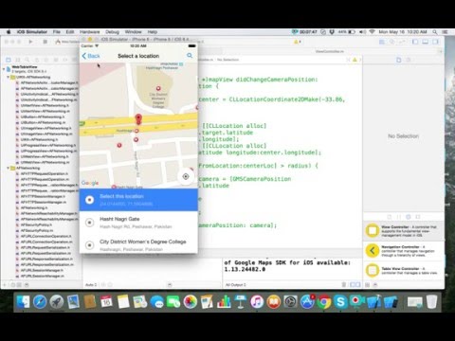Viewport: 455px width, 341px height.
Task: Click the volume icon in the menu bar
Action: (x=363, y=32)
